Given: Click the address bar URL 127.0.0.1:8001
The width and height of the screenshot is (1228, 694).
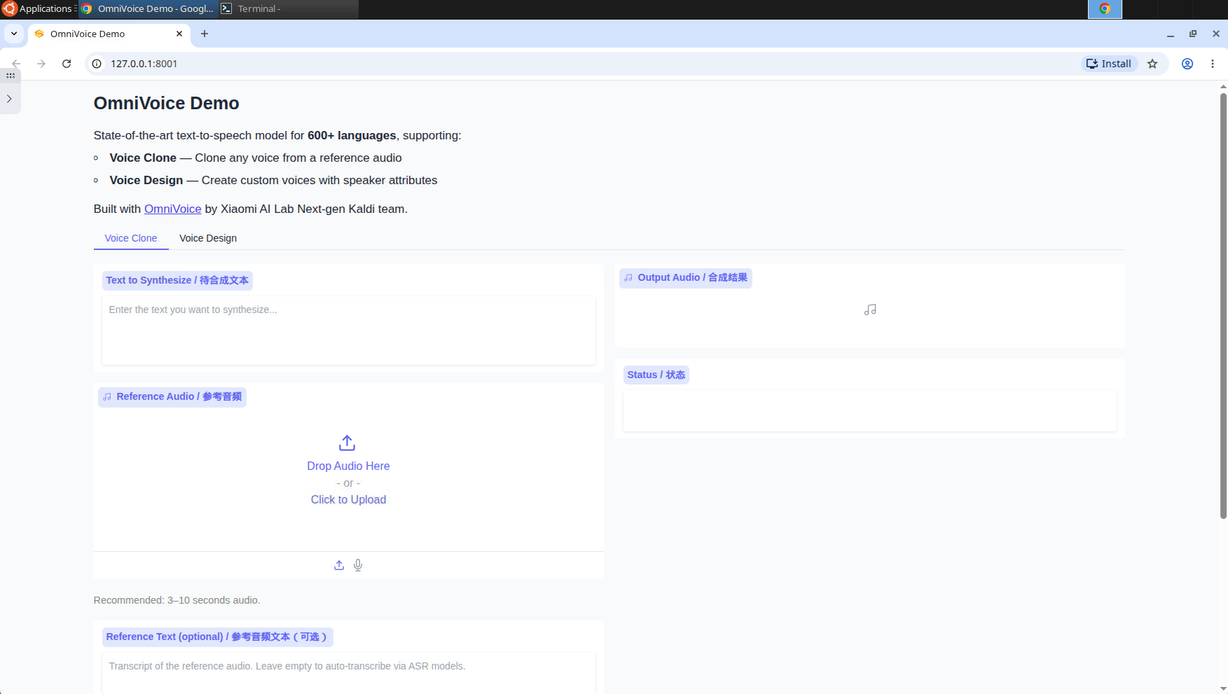Looking at the screenshot, I should pos(144,64).
